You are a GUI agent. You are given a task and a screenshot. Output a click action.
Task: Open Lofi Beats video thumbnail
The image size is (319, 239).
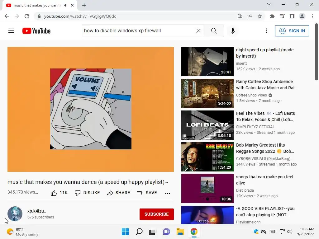(207, 125)
